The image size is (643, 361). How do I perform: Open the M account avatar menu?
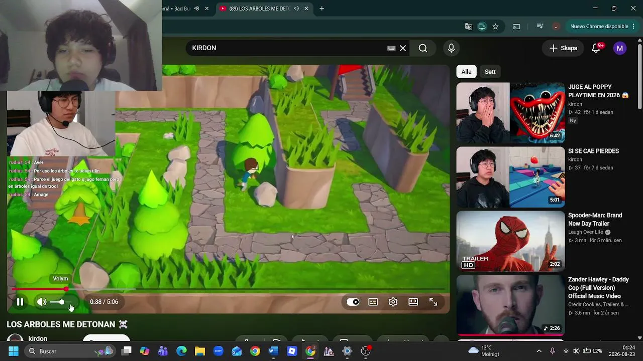(x=620, y=48)
